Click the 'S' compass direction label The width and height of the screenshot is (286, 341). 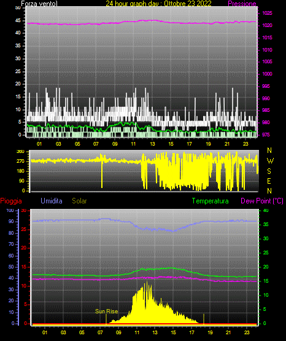269,171
